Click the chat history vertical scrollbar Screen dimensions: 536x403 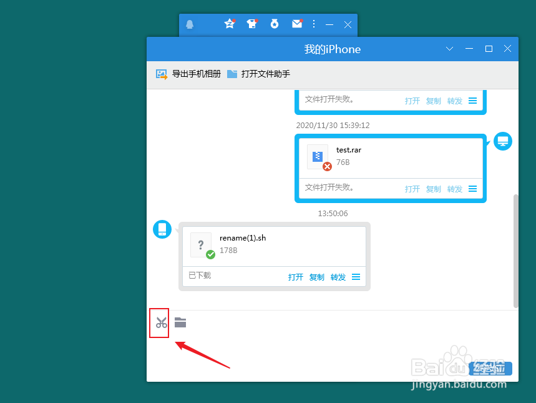click(516, 251)
